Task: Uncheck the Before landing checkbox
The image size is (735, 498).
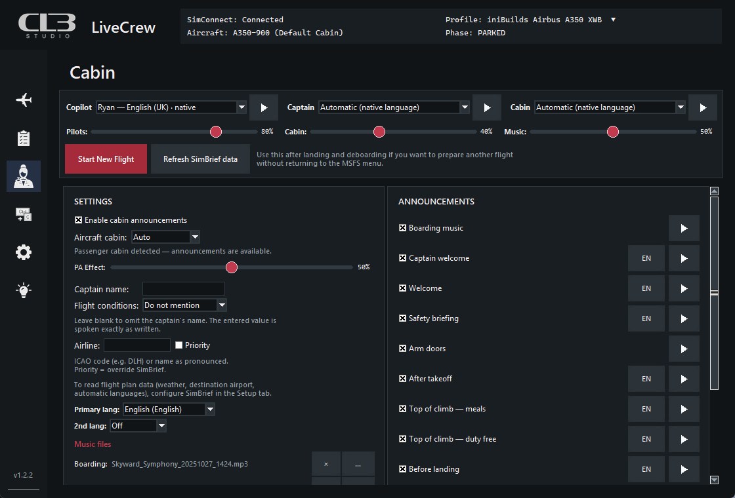Action: (402, 469)
